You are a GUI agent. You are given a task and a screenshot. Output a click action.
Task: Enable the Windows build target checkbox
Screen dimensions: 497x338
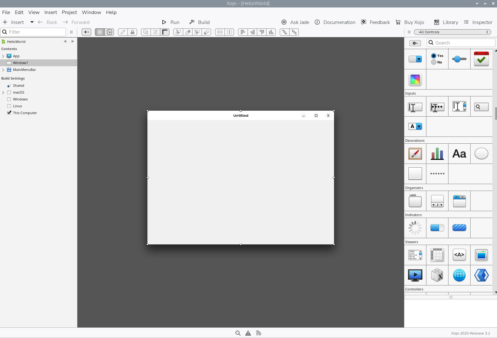9,99
